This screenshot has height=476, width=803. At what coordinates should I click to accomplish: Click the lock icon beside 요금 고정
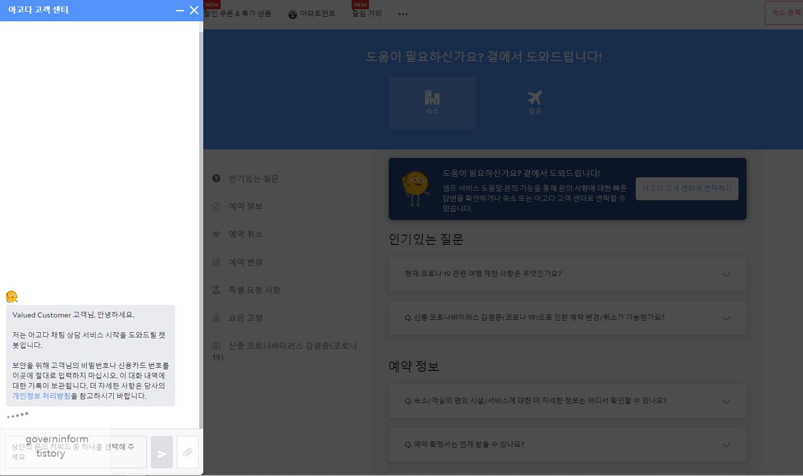point(217,318)
